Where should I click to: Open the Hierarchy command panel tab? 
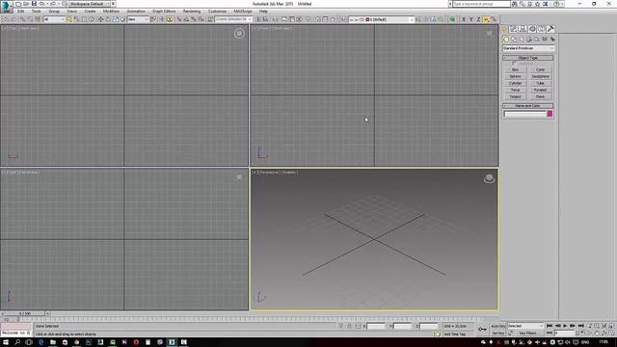click(523, 29)
